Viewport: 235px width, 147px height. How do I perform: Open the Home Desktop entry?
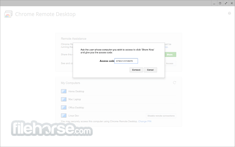tap(76, 92)
